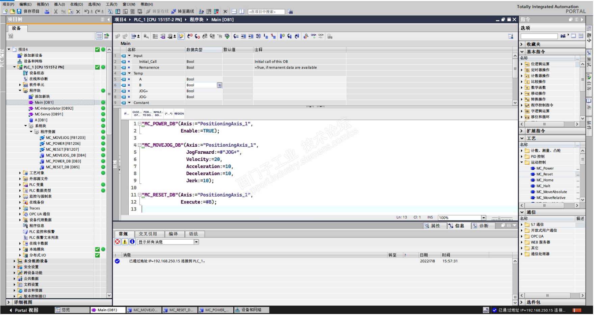Toggle the warning messages filter icon

click(125, 242)
